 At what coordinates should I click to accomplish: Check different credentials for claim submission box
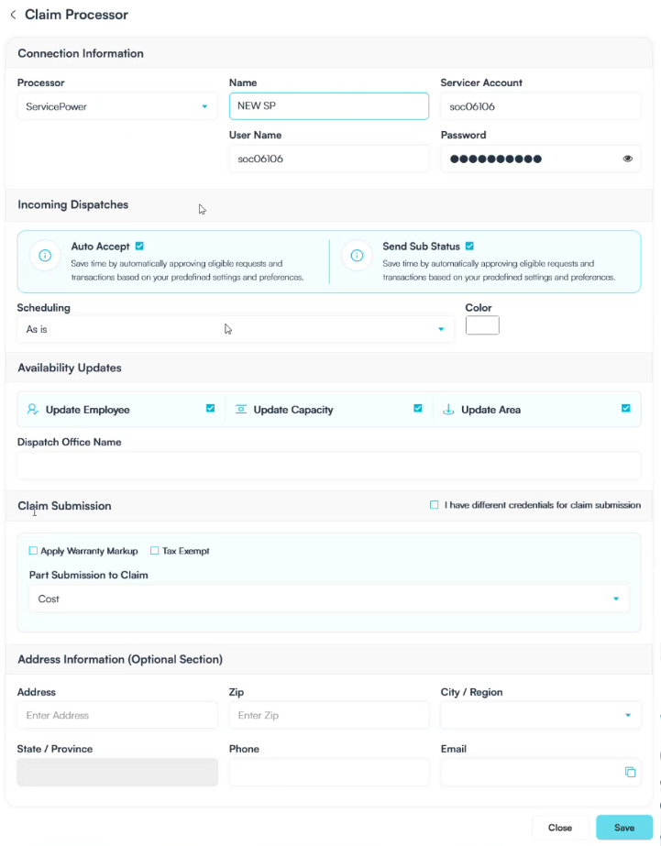click(434, 504)
